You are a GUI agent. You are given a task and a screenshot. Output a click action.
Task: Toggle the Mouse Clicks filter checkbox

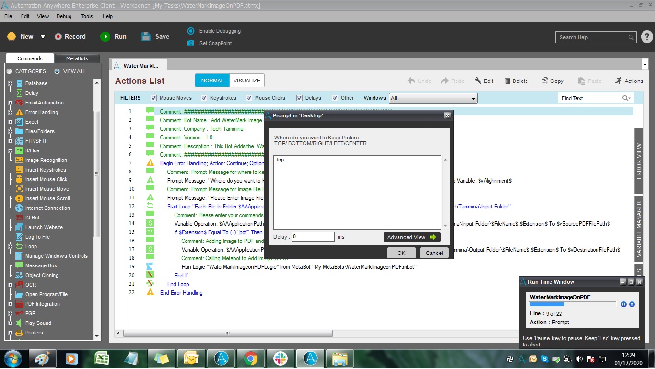click(249, 98)
